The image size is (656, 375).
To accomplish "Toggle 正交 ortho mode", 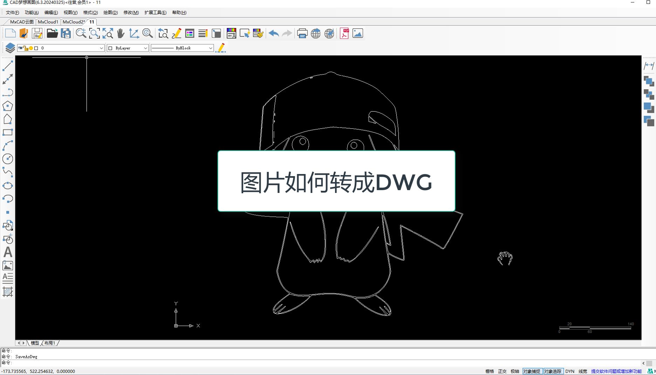I will (502, 371).
